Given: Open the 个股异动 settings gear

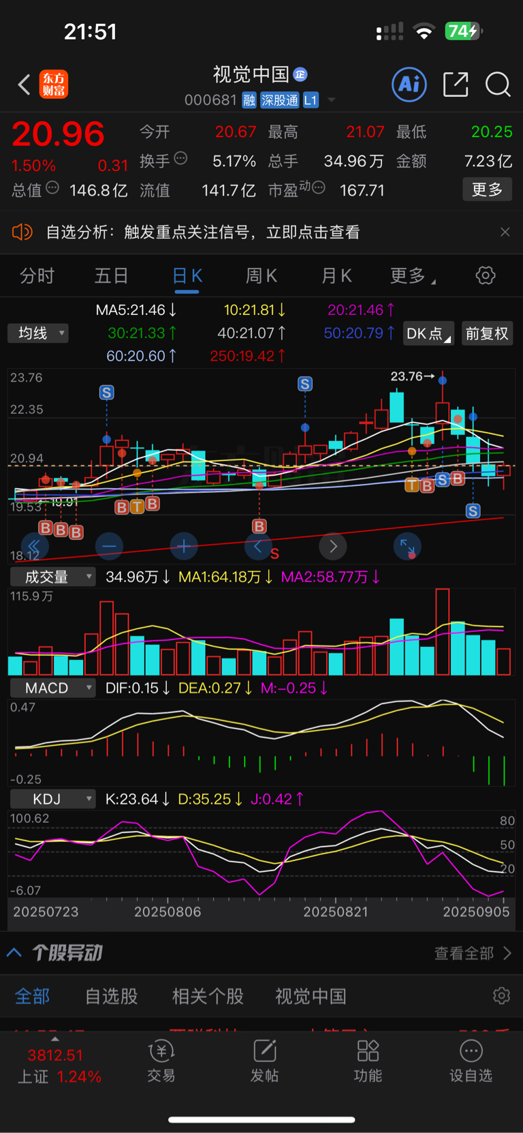Looking at the screenshot, I should tap(501, 996).
